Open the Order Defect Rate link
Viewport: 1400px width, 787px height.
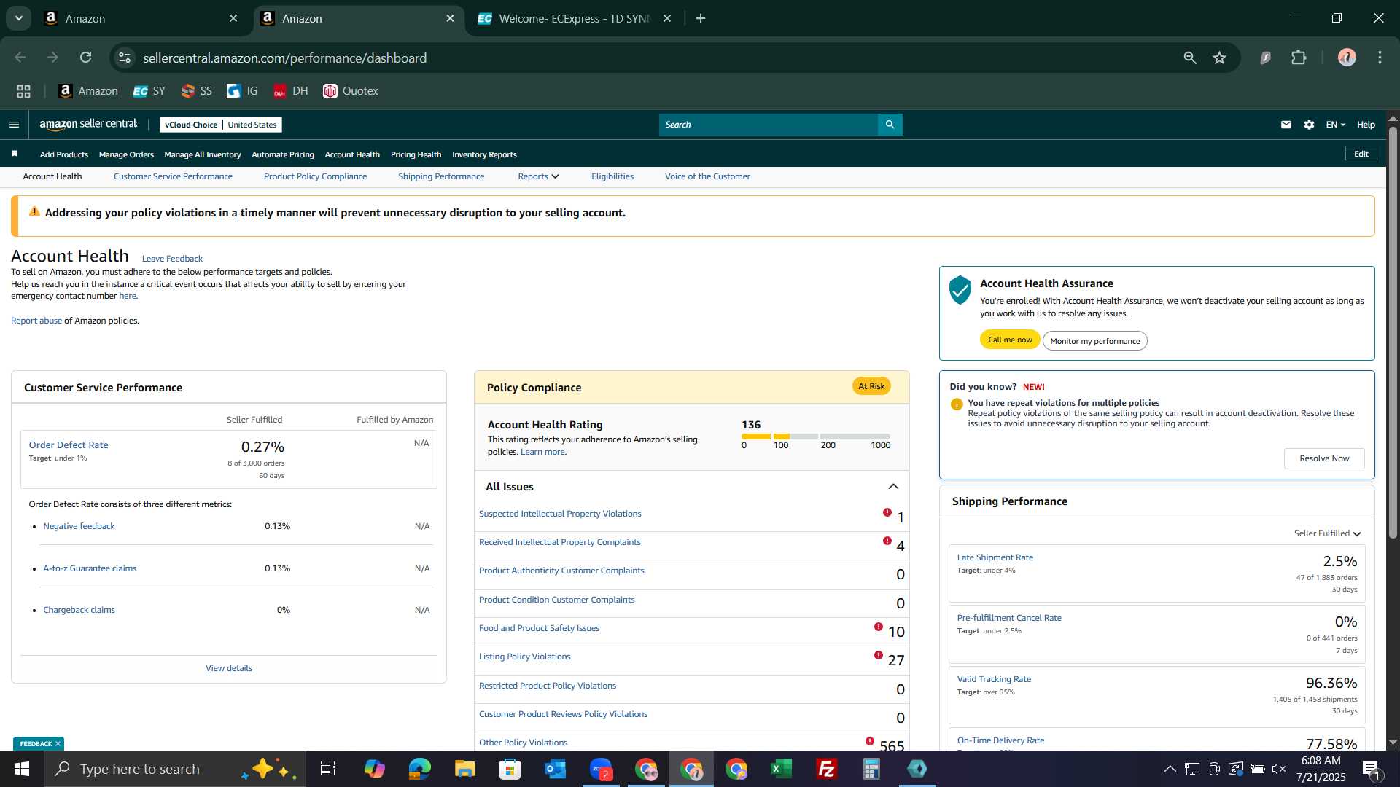69,445
